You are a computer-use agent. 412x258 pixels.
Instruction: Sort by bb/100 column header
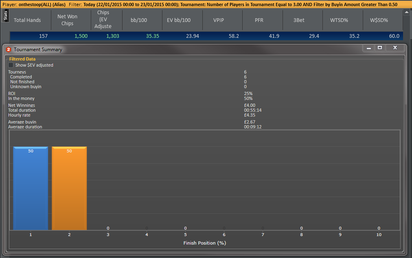(139, 20)
